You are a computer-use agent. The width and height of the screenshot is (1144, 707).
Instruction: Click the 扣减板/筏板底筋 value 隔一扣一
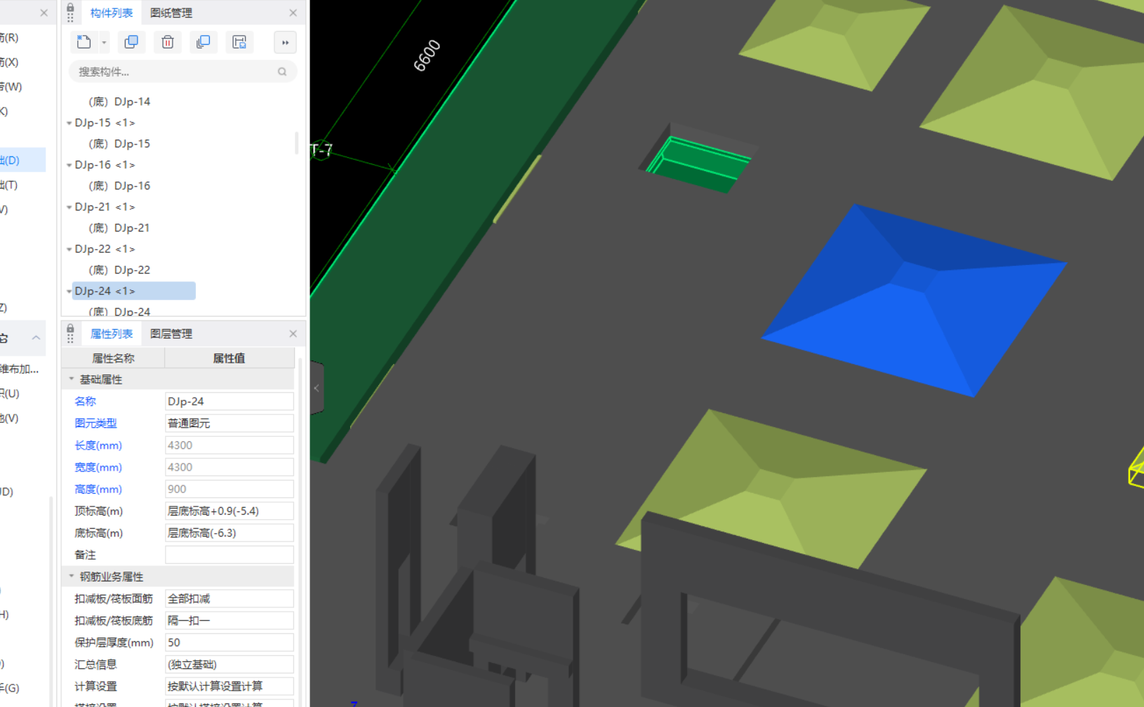(x=230, y=621)
